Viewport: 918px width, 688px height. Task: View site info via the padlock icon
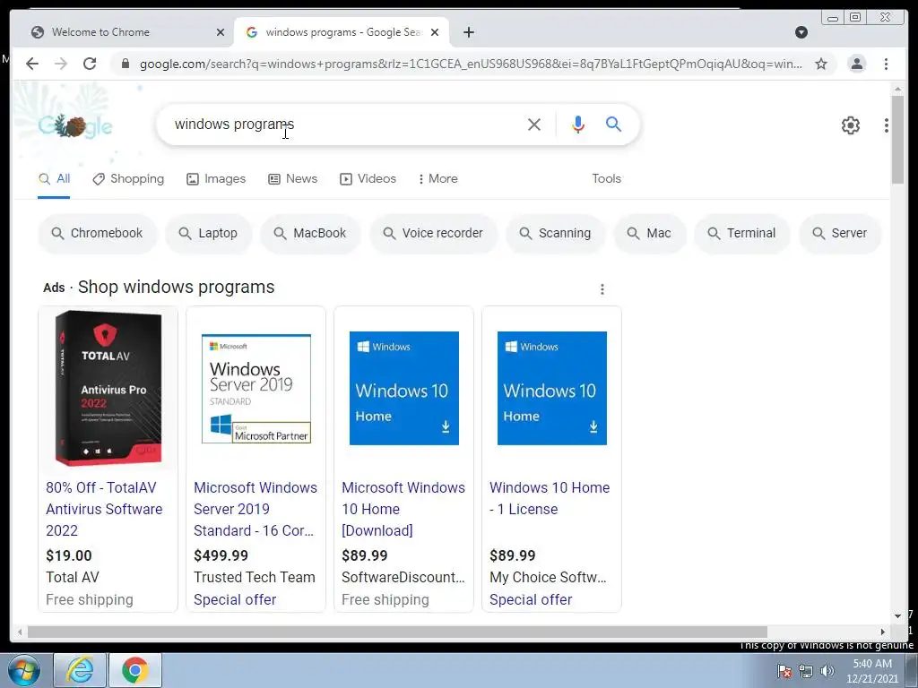pos(125,64)
